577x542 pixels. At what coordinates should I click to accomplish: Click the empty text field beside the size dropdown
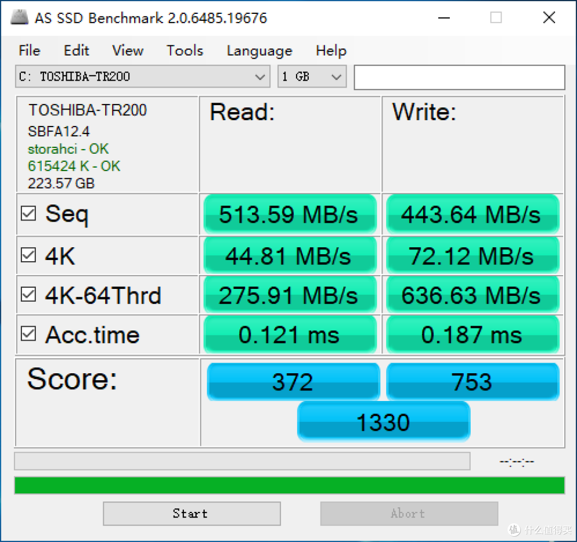pyautogui.click(x=459, y=77)
